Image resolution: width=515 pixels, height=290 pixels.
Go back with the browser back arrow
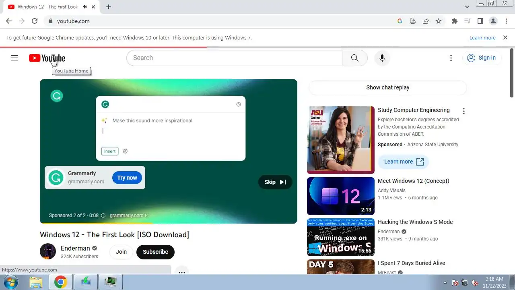coord(9,21)
